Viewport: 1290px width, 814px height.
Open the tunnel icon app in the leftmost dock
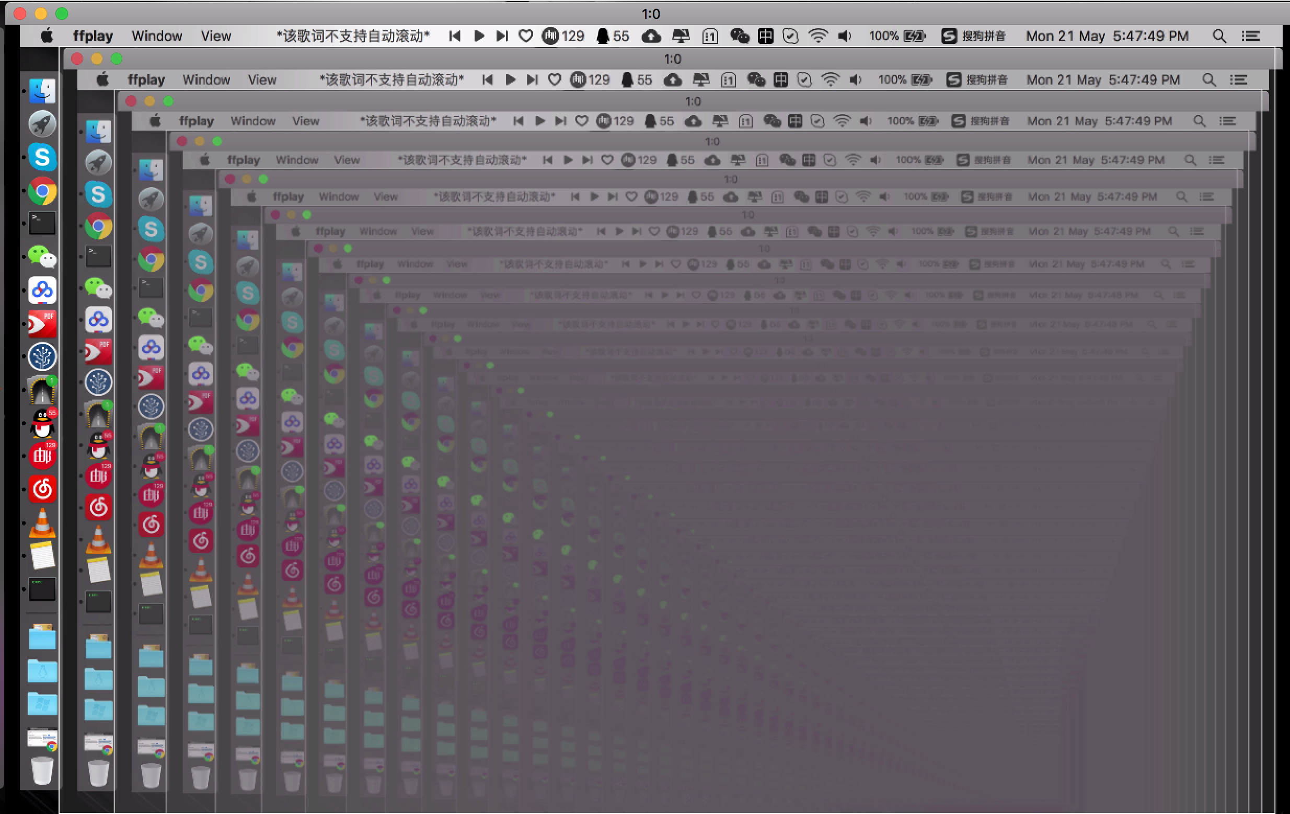(x=42, y=390)
